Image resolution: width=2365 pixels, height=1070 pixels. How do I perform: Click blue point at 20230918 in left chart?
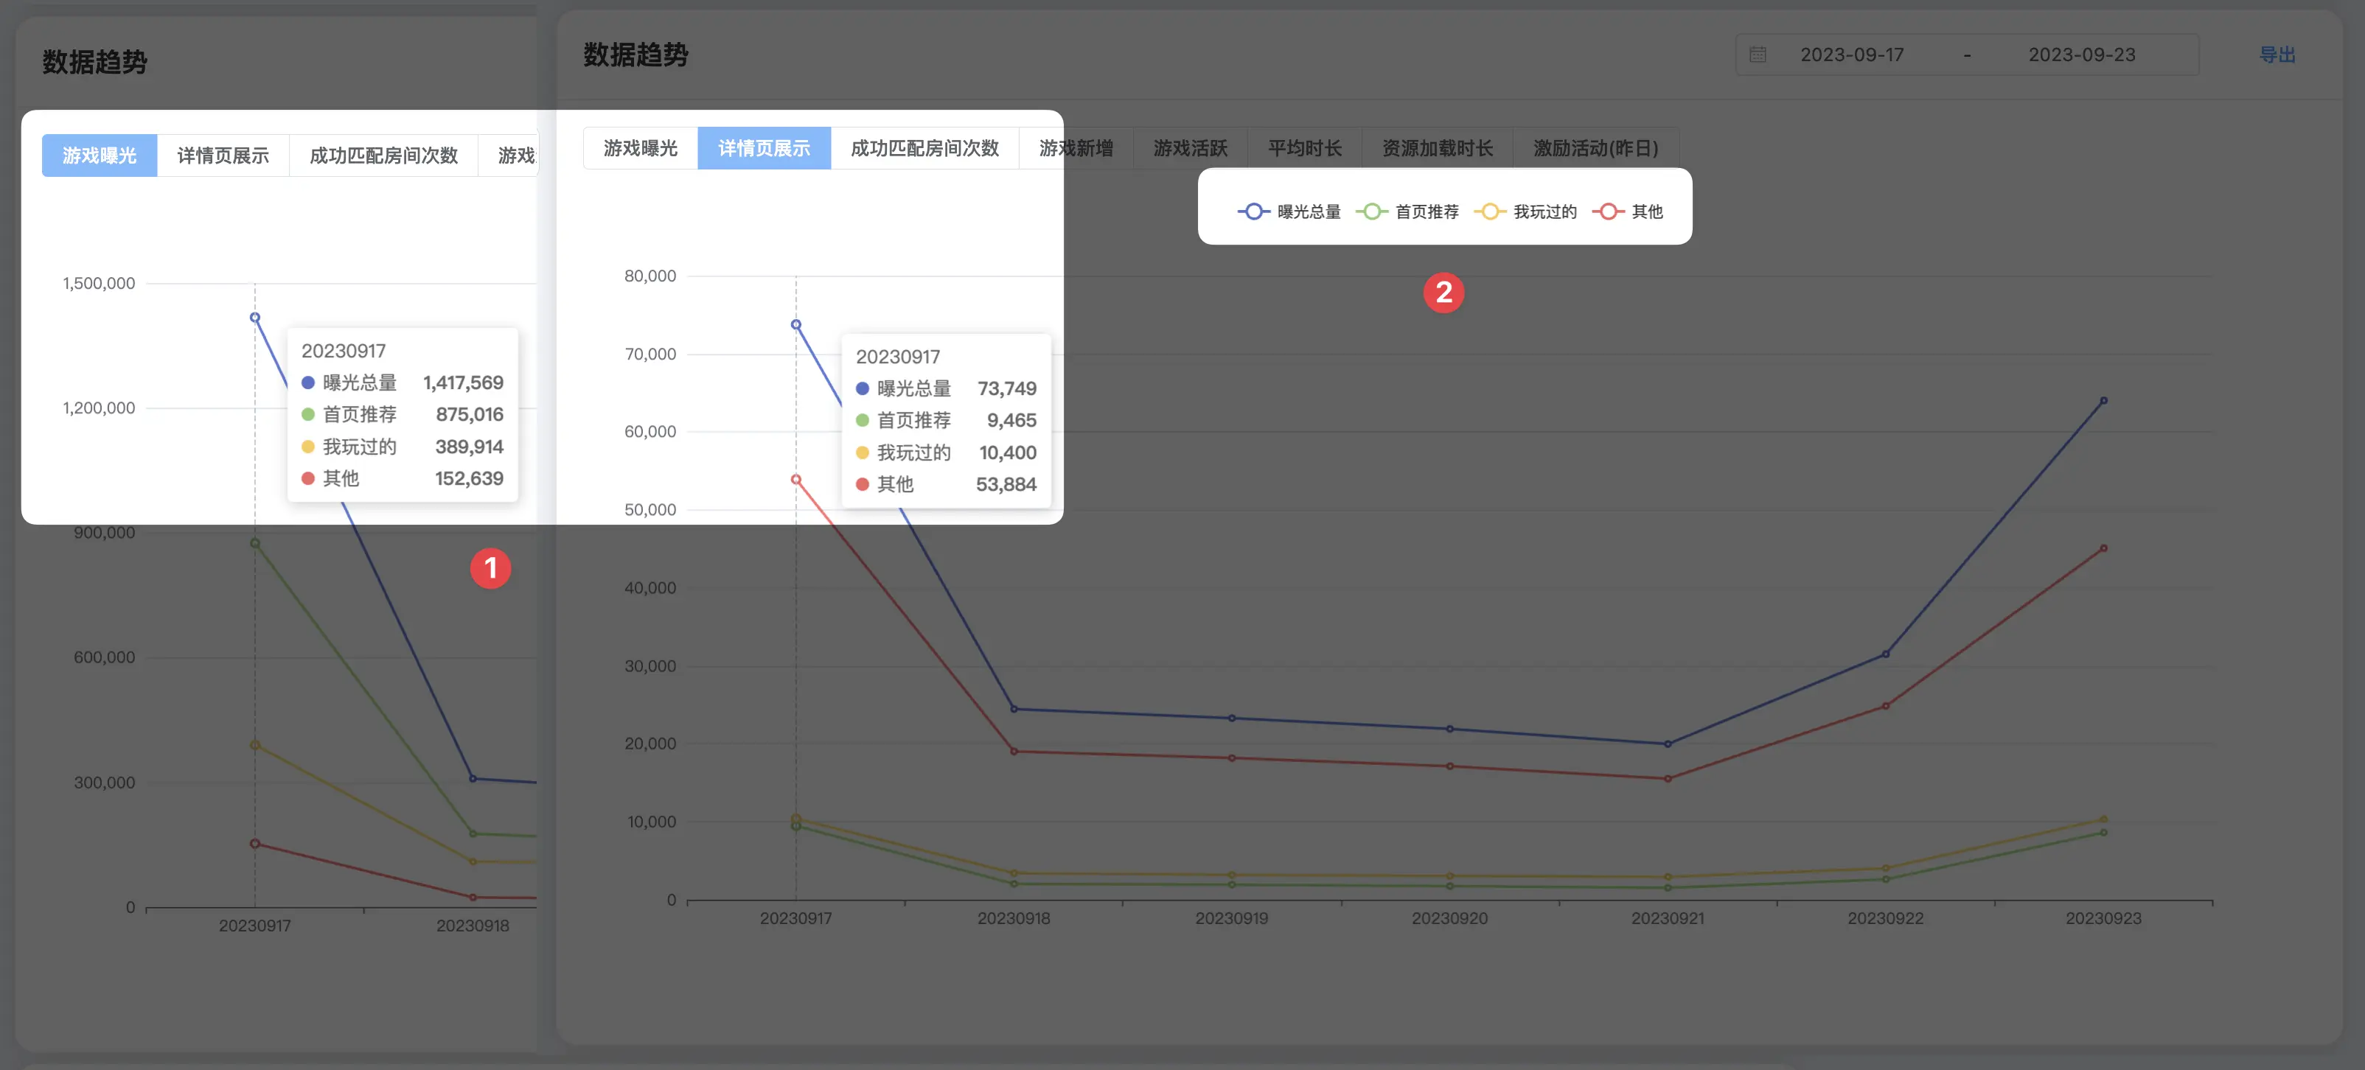(x=473, y=779)
